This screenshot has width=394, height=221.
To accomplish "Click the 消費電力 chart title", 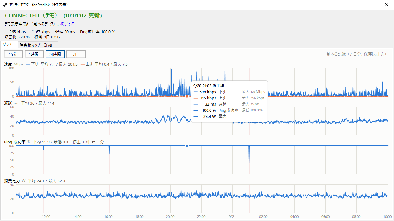I will 12,181.
